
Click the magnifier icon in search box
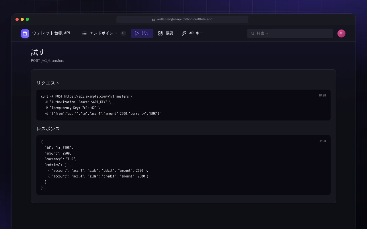pos(253,33)
